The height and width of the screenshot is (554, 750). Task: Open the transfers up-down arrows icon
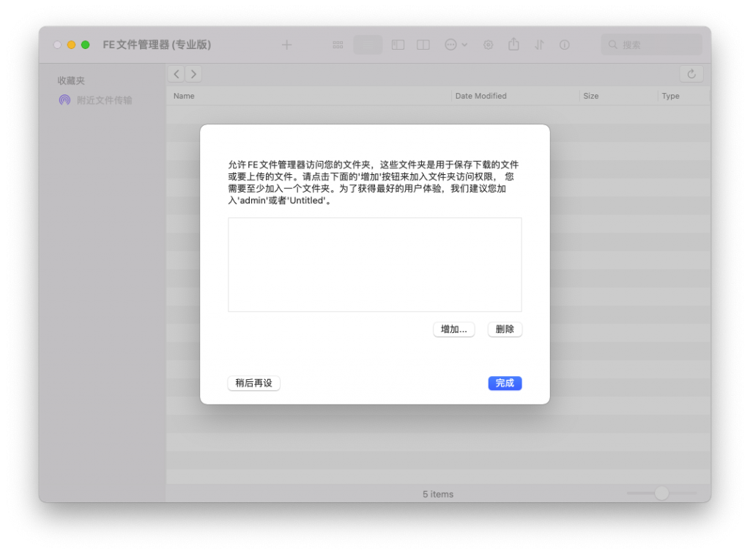coord(539,45)
